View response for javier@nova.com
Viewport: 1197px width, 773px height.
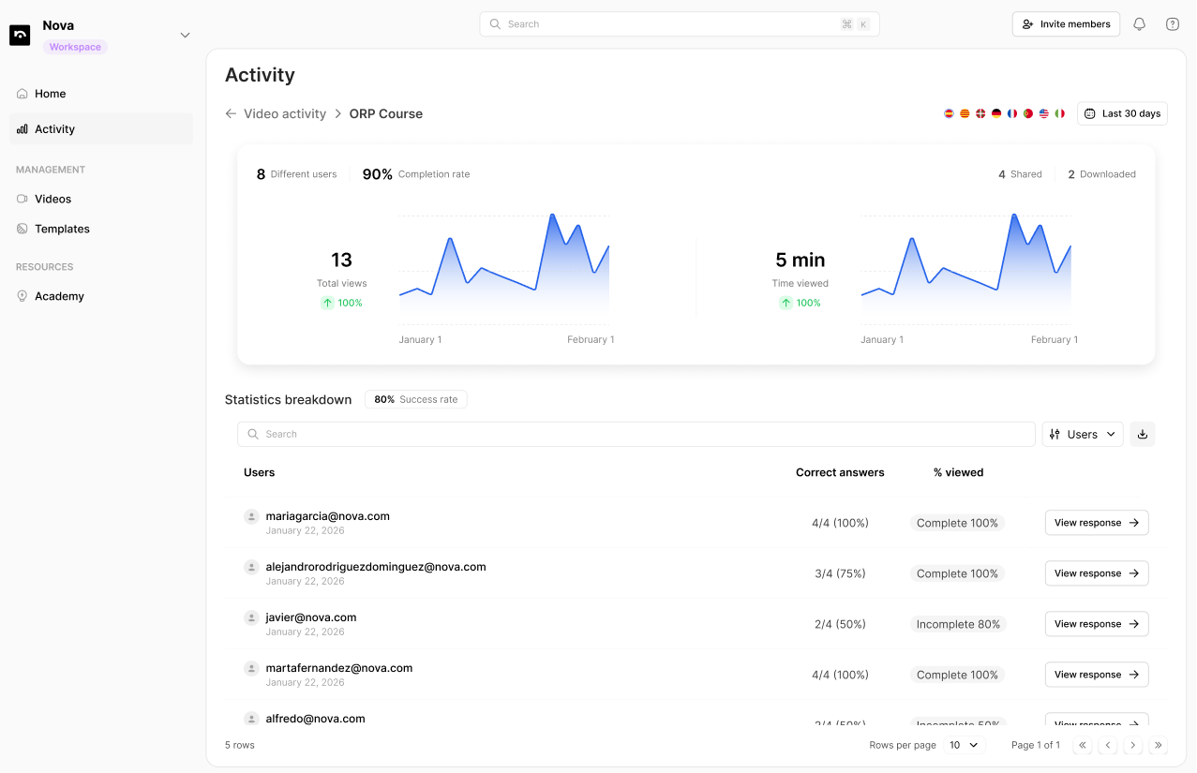click(1097, 624)
